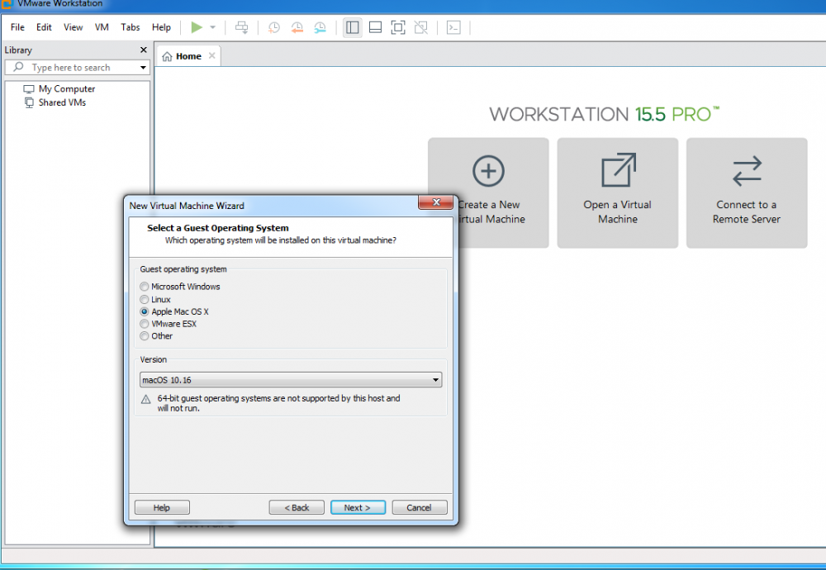This screenshot has width=826, height=570.
Task: Select the Other guest OS radio button
Action: [145, 336]
